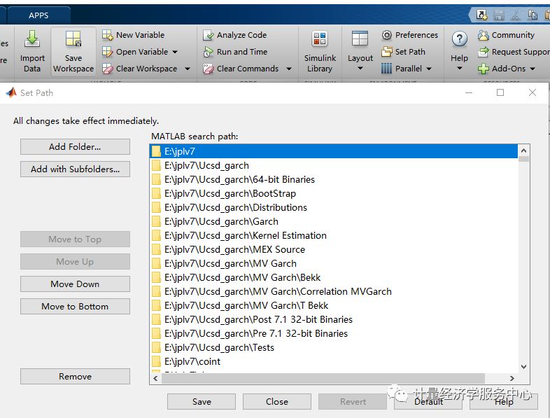Expand Help dropdown arrow

click(x=459, y=69)
